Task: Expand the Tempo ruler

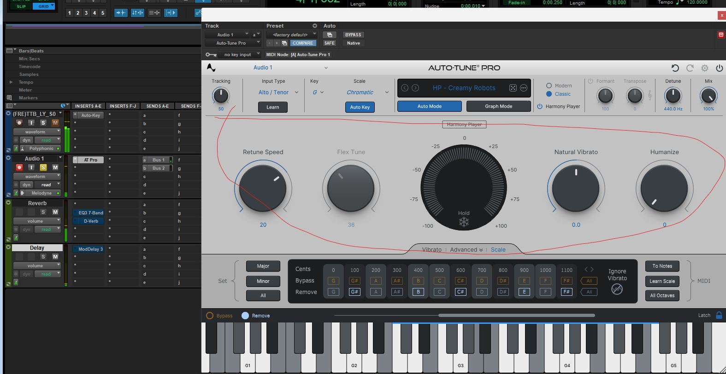Action: point(11,82)
